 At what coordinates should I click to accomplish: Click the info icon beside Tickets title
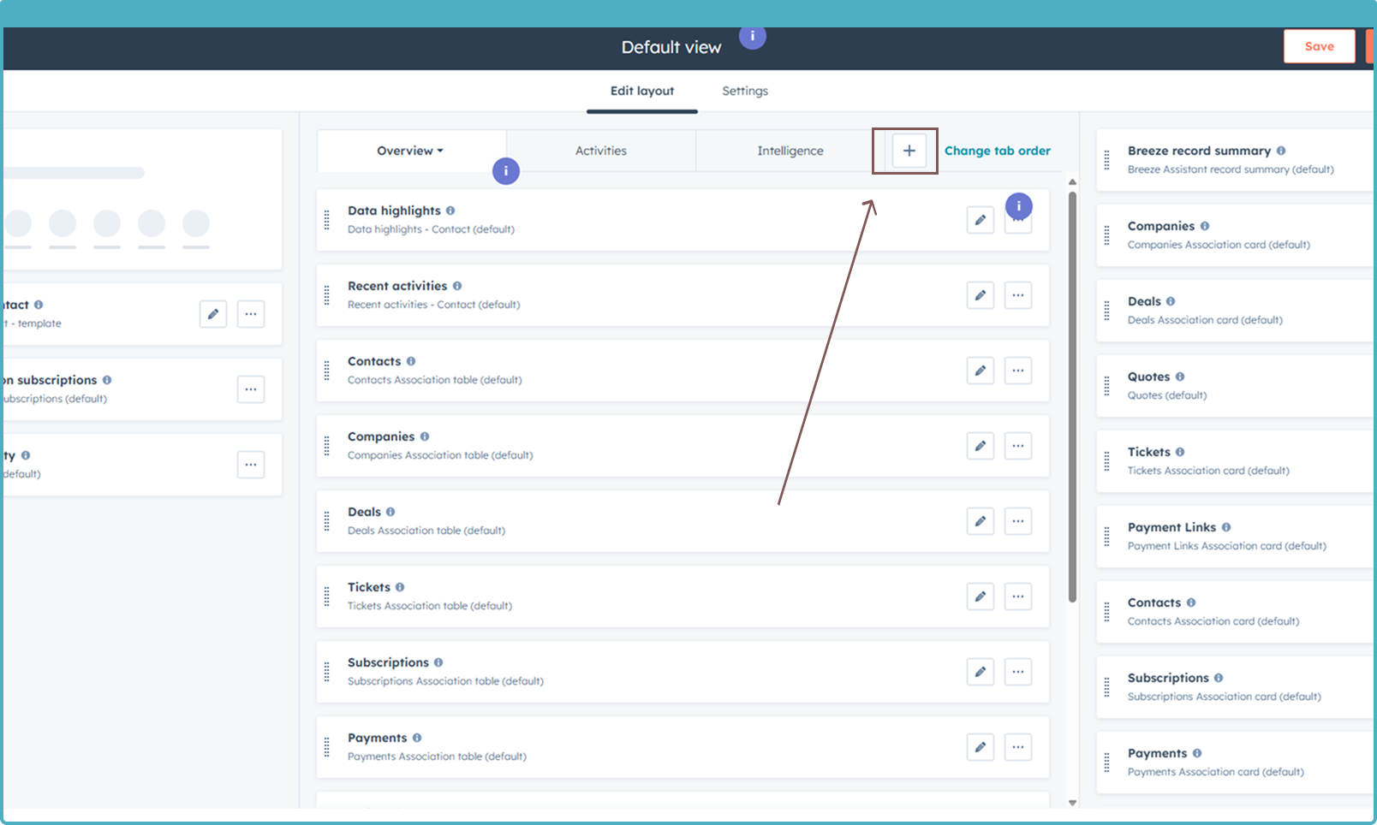400,587
